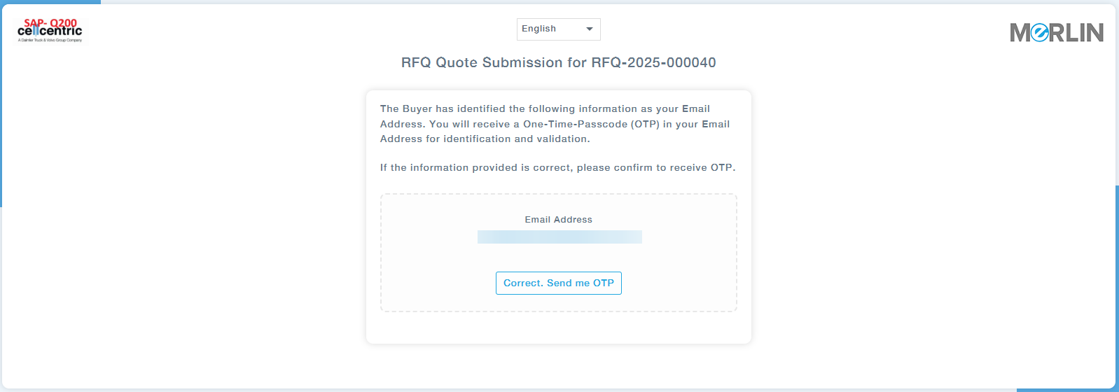Open the English language dropdown
This screenshot has width=1119, height=392.
coord(558,29)
